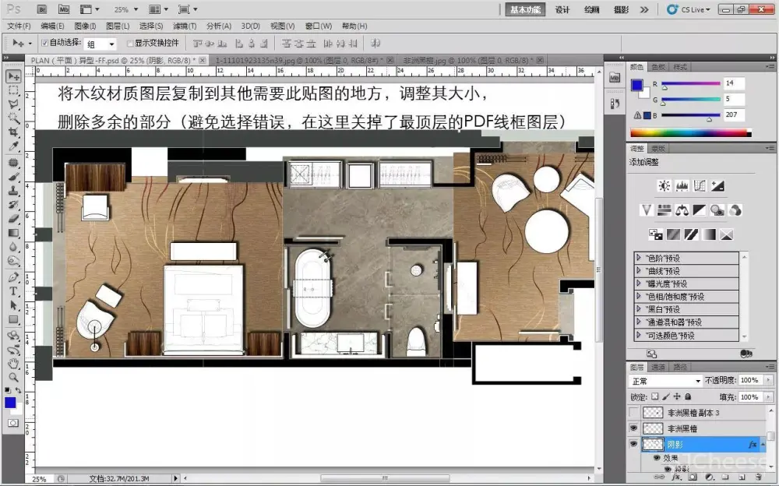Hide the 非洲黑檀 layer
Viewport: 779px width, 486px height.
[x=633, y=428]
